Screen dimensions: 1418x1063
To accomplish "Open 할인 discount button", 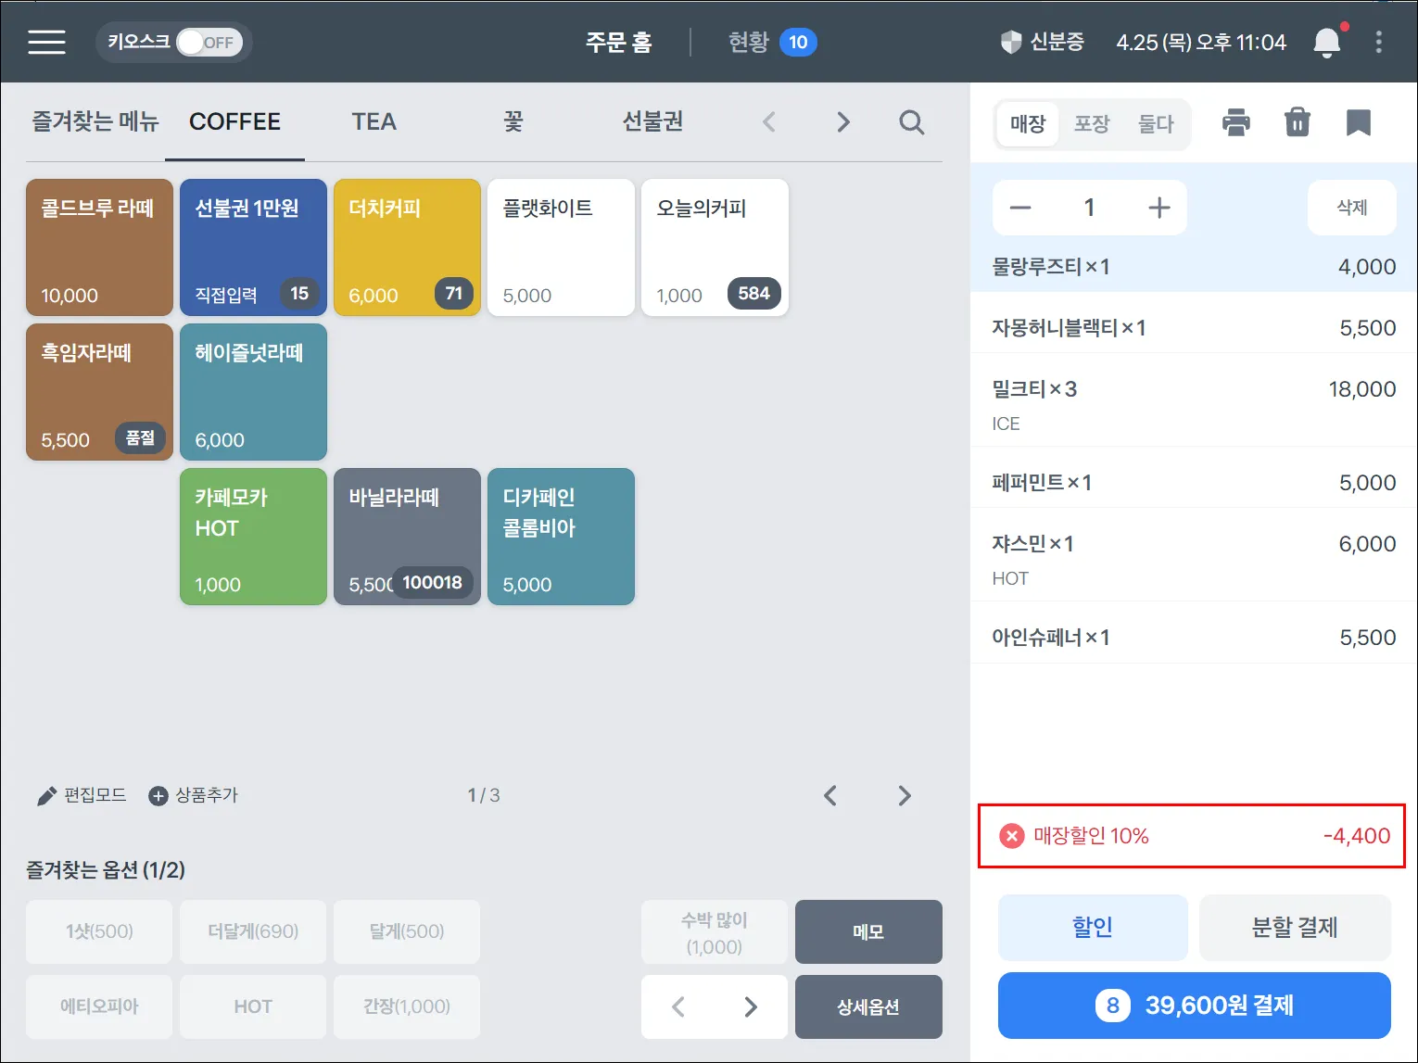I will click(1093, 927).
